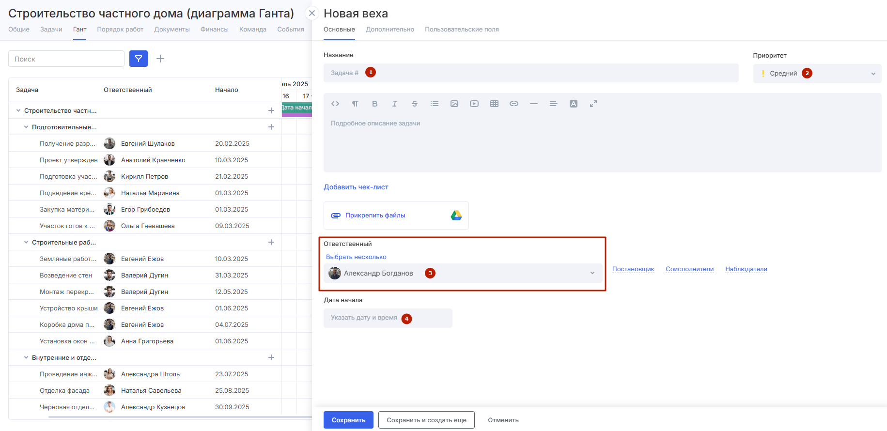Click Евгений Шулаков avatar
This screenshot has height=431, width=887.
[x=109, y=143]
